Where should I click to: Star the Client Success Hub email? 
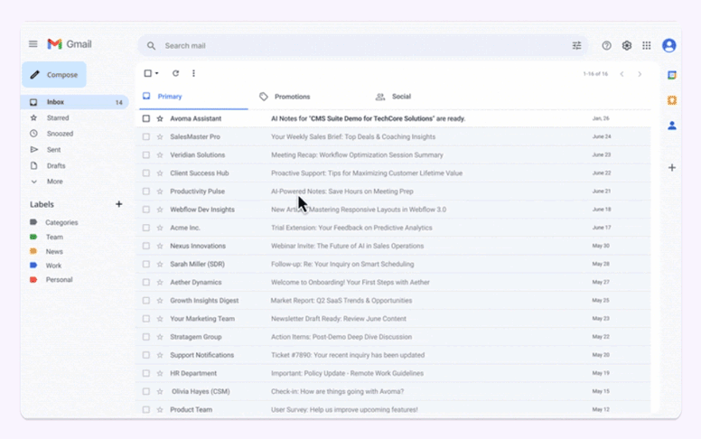[160, 173]
